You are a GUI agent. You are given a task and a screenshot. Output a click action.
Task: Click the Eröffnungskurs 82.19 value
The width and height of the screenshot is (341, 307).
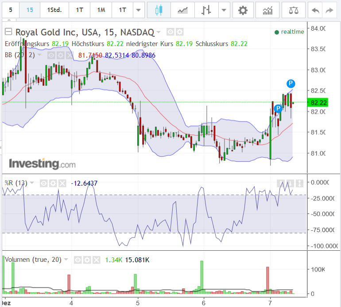point(60,44)
